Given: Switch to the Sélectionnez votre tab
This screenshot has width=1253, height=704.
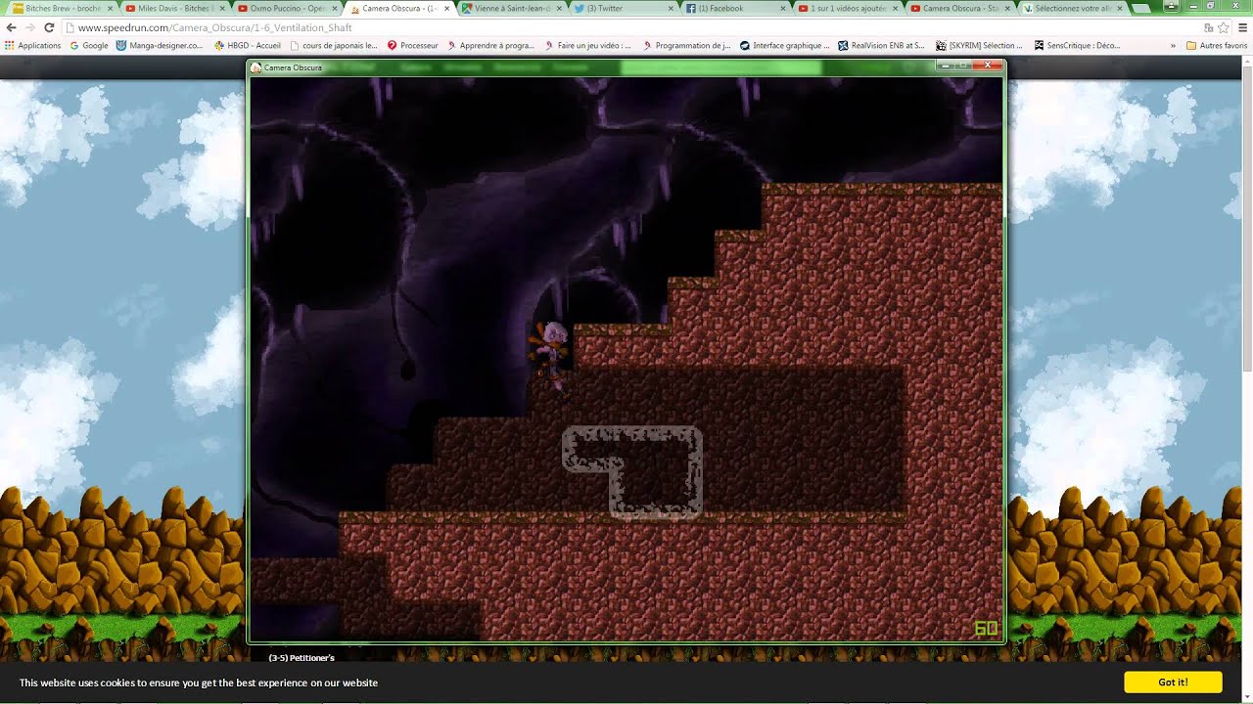Looking at the screenshot, I should [x=1071, y=8].
